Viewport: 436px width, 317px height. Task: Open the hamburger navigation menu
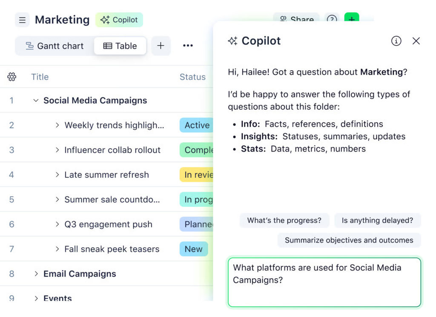pyautogui.click(x=22, y=20)
